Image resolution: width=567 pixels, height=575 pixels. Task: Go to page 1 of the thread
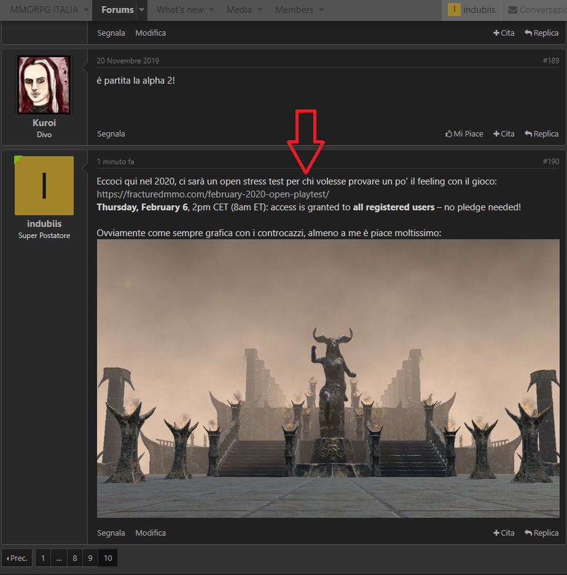43,558
